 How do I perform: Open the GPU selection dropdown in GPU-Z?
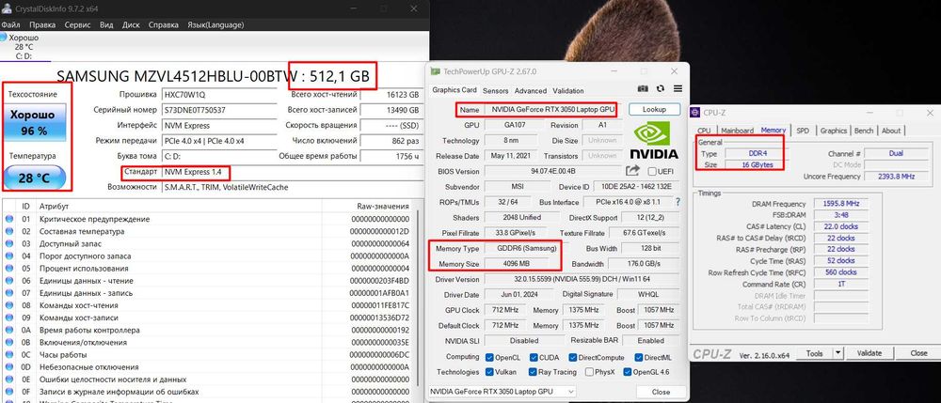(502, 392)
